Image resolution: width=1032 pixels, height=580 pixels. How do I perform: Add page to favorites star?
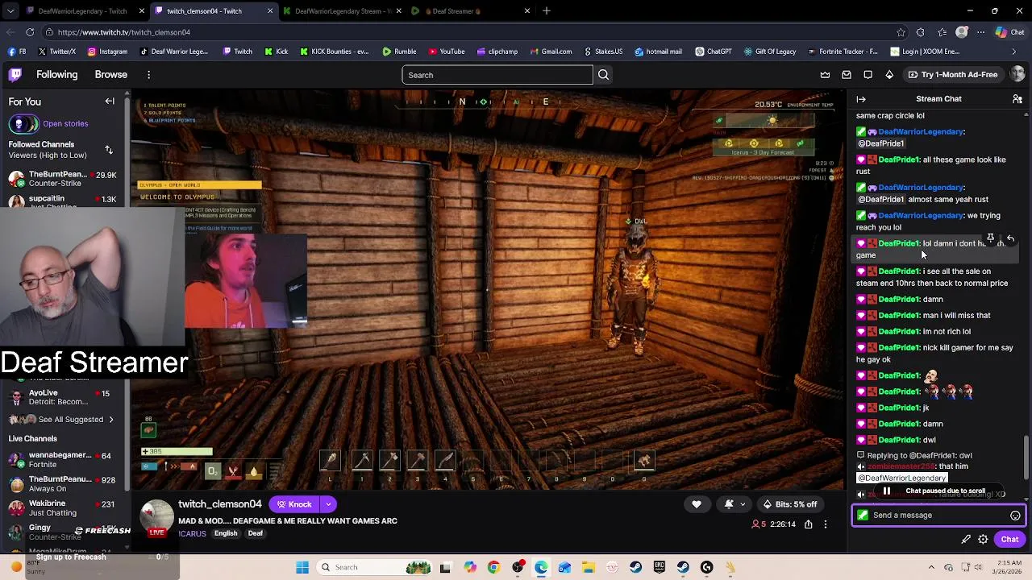(x=901, y=32)
